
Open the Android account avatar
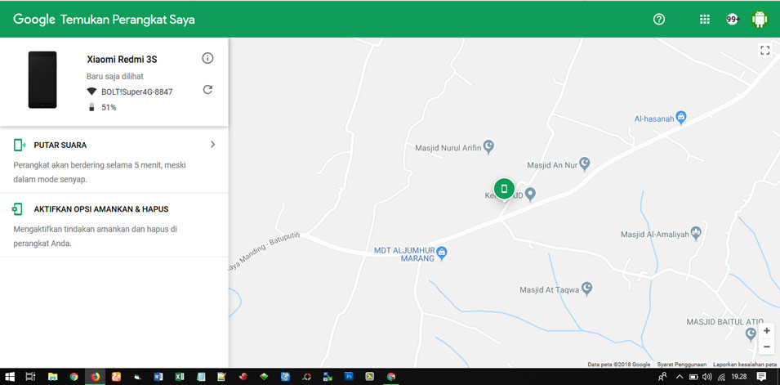[x=759, y=20]
